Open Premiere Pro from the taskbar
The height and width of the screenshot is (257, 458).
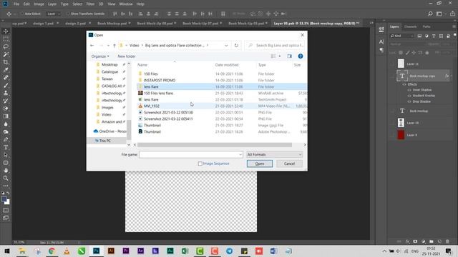[126, 251]
